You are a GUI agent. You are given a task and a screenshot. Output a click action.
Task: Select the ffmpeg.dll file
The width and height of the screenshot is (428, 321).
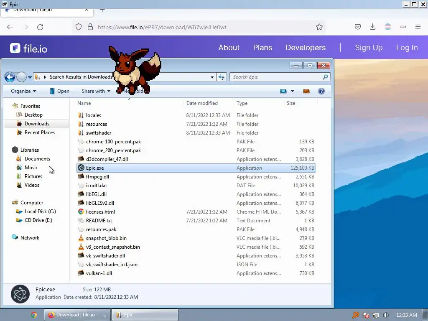coord(97,177)
